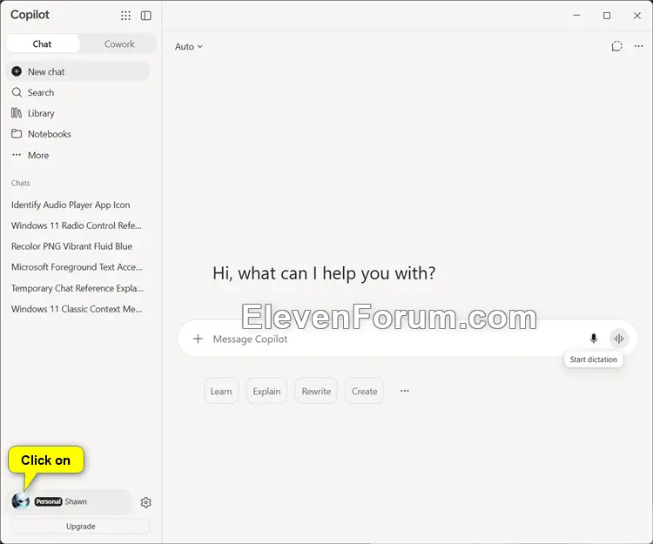Switch to the Chat tab
Viewport: 653px width, 544px height.
click(43, 44)
